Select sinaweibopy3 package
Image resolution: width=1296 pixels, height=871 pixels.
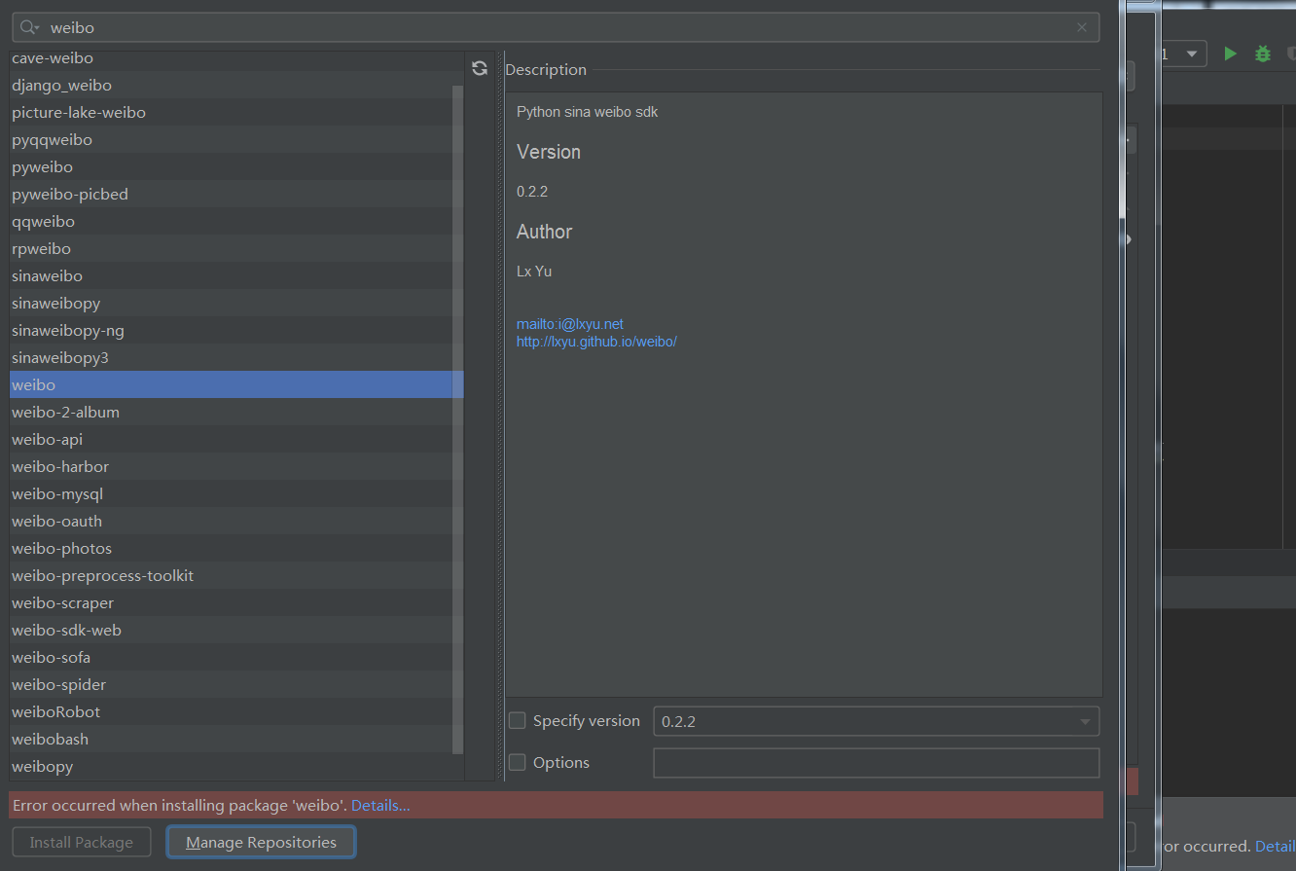point(236,357)
